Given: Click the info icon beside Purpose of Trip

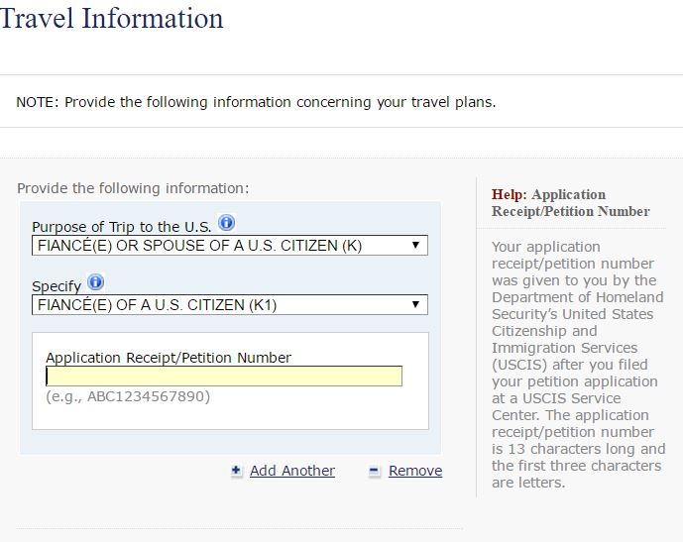Looking at the screenshot, I should [x=226, y=223].
